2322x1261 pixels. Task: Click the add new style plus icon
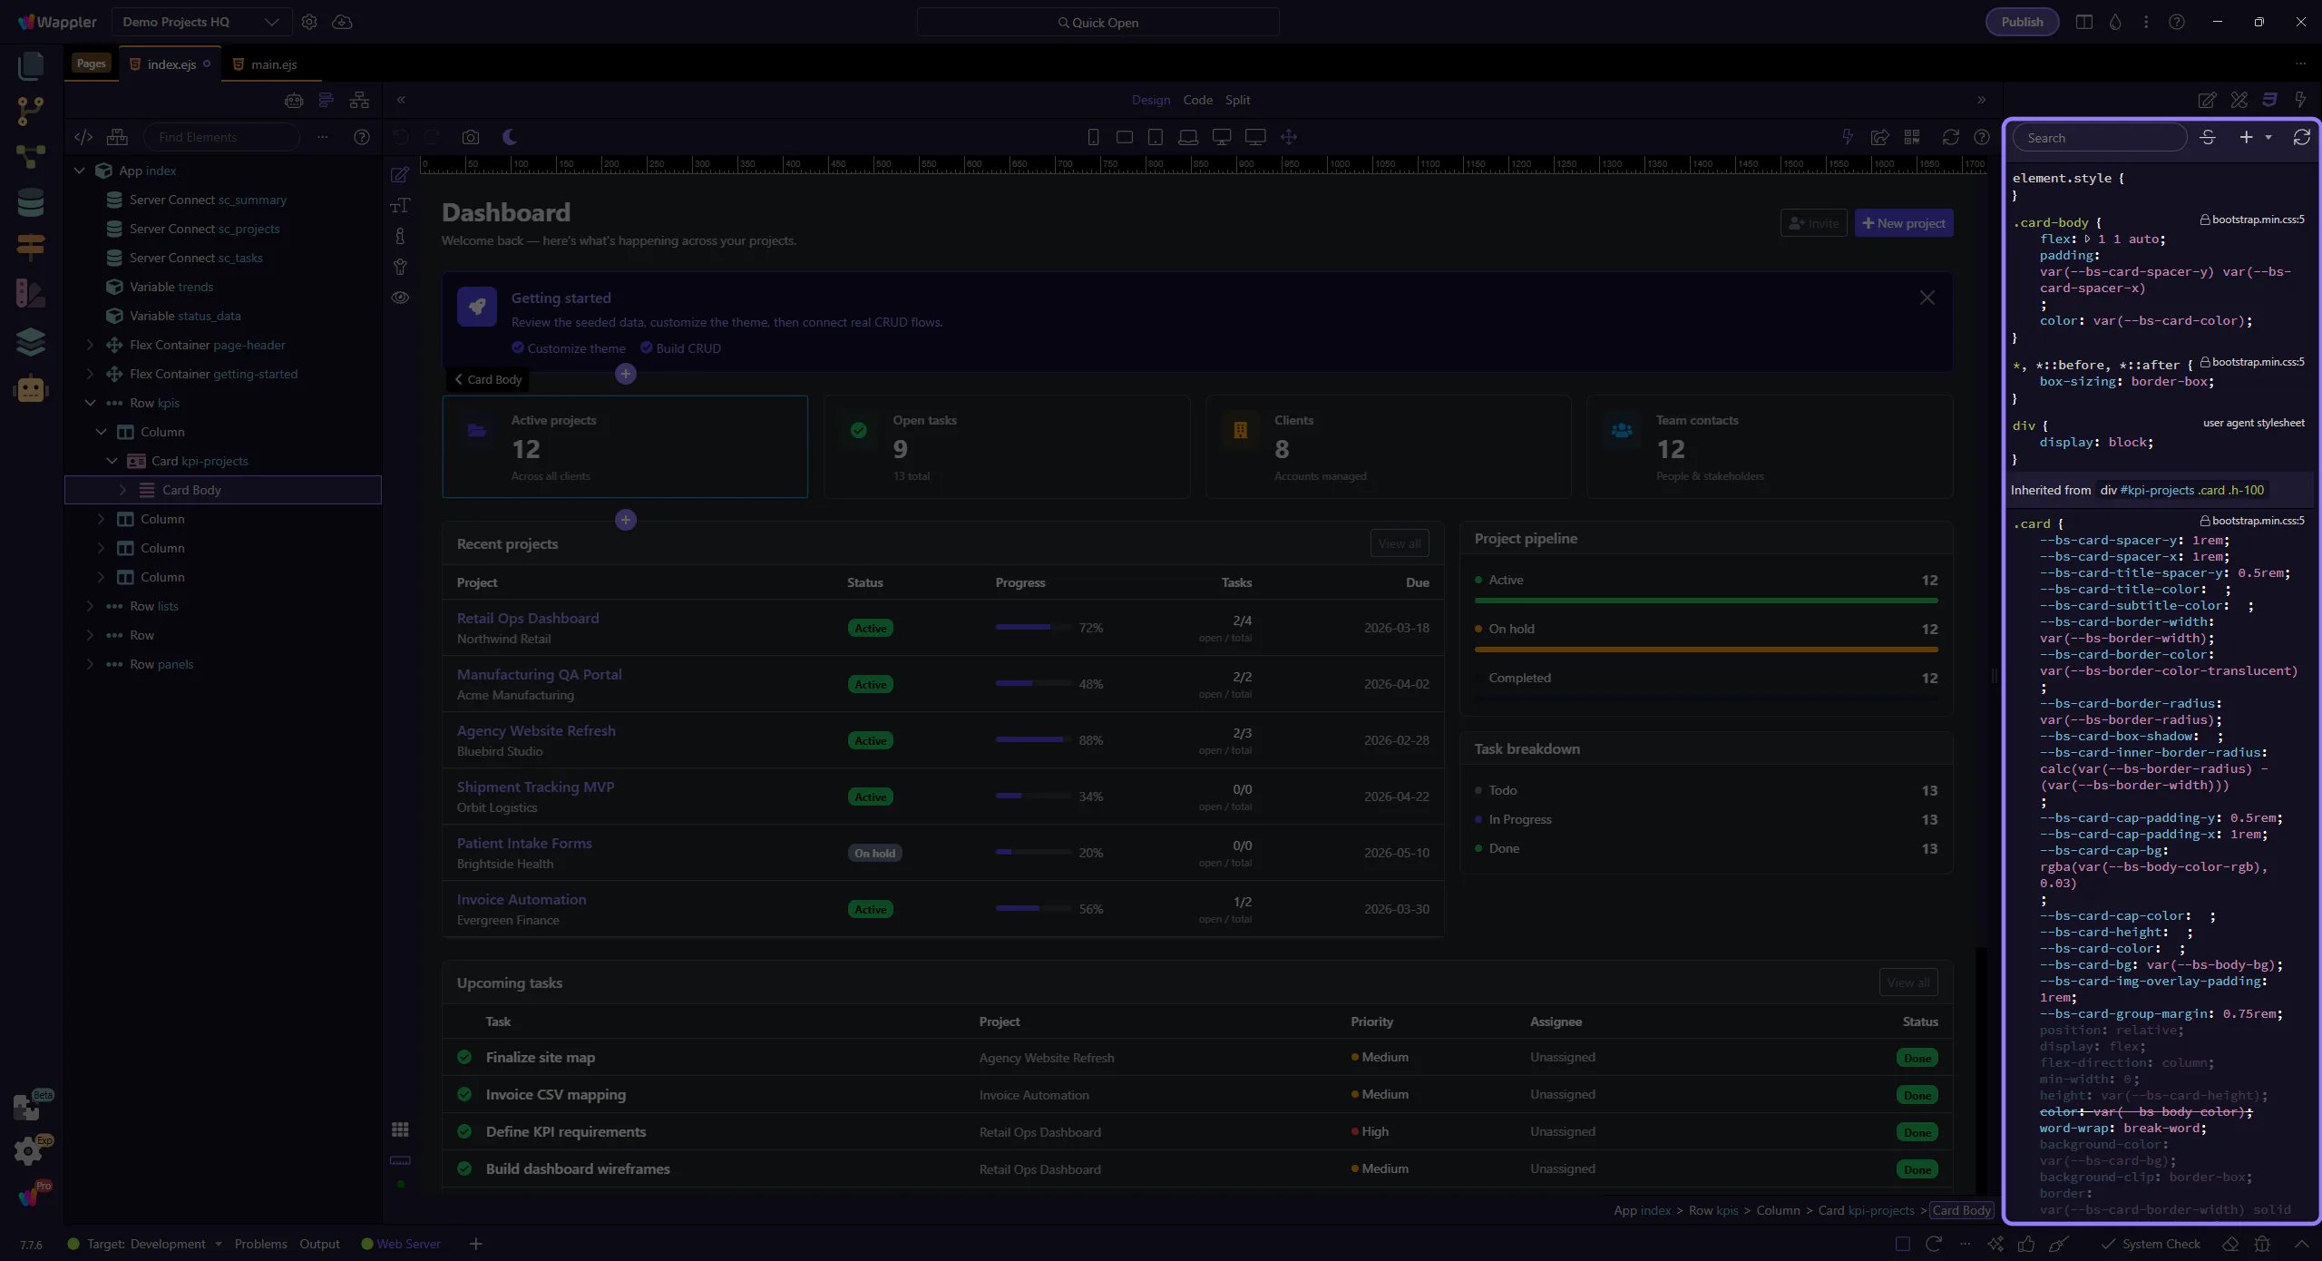coord(2246,137)
